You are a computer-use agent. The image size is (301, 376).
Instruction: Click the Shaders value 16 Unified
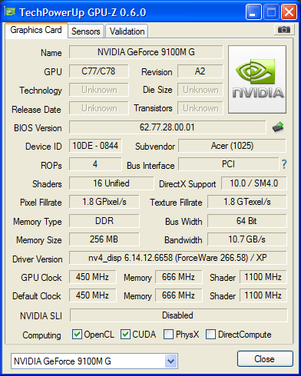[x=111, y=183]
